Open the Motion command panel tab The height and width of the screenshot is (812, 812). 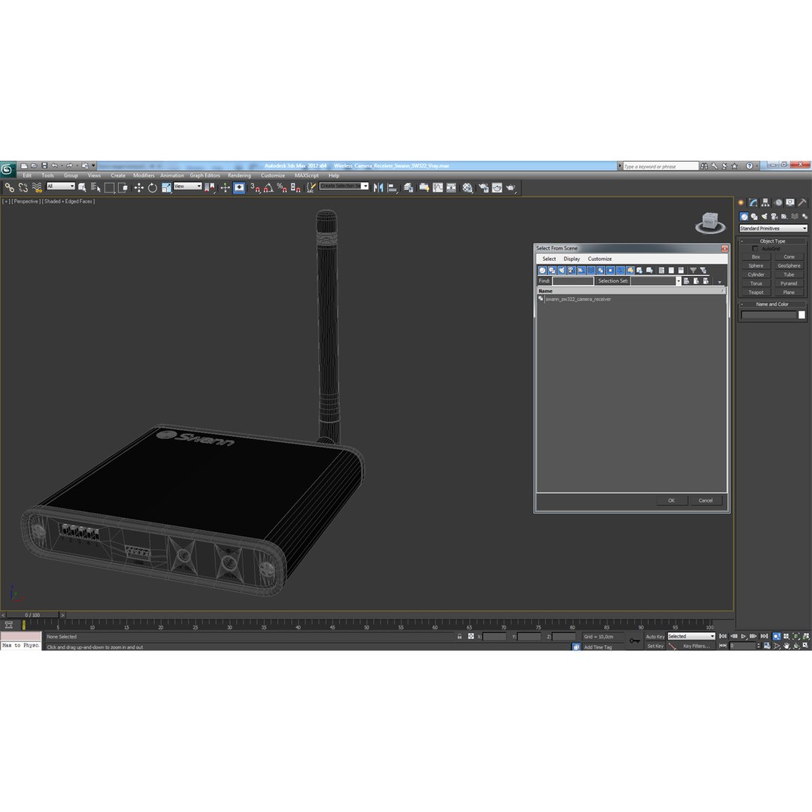778,202
